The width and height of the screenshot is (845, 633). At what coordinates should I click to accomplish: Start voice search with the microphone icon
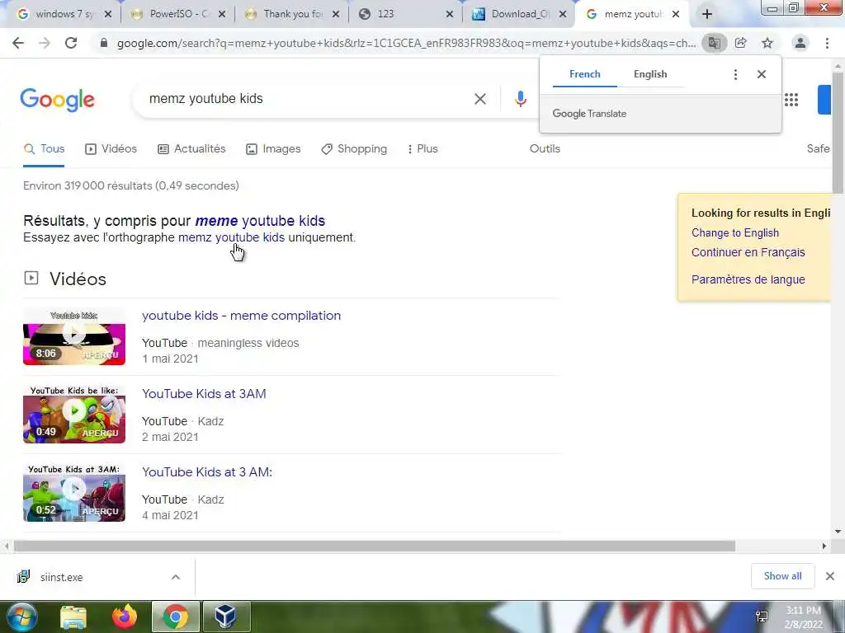click(x=520, y=99)
